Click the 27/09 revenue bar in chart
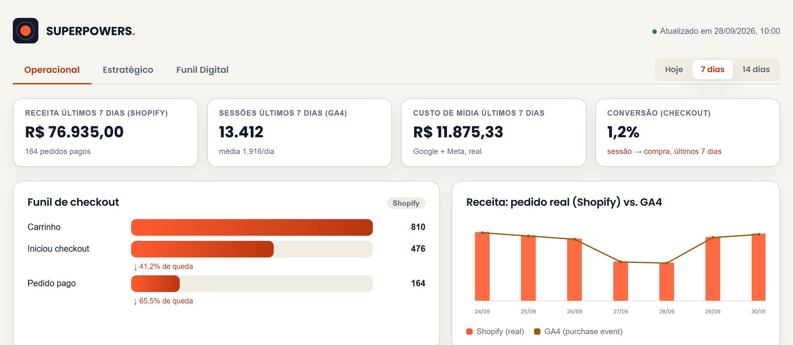 [x=620, y=281]
